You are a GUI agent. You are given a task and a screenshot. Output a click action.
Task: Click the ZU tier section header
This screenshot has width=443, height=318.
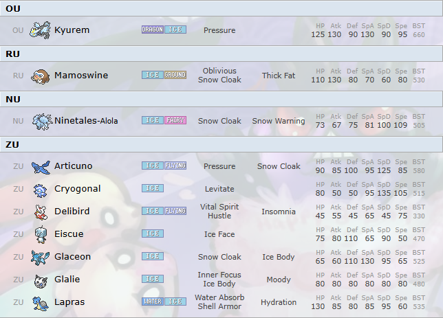[221, 144]
